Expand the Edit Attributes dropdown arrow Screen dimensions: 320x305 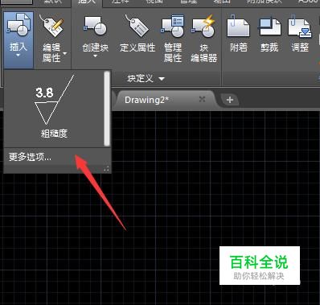(x=65, y=53)
